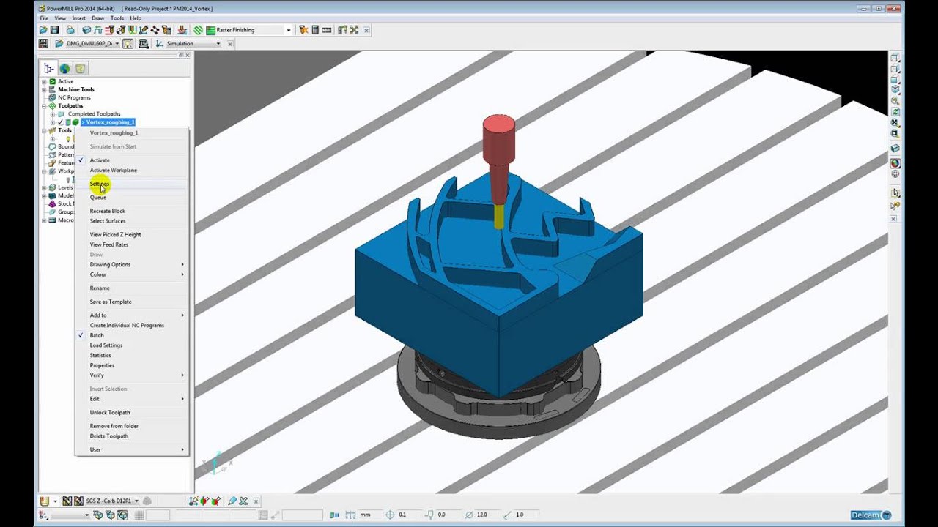This screenshot has height=527, width=938.
Task: Toggle Batch option in the context menu
Action: [x=97, y=335]
